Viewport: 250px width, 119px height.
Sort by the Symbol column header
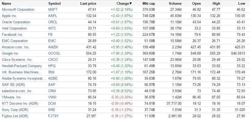point(54,4)
